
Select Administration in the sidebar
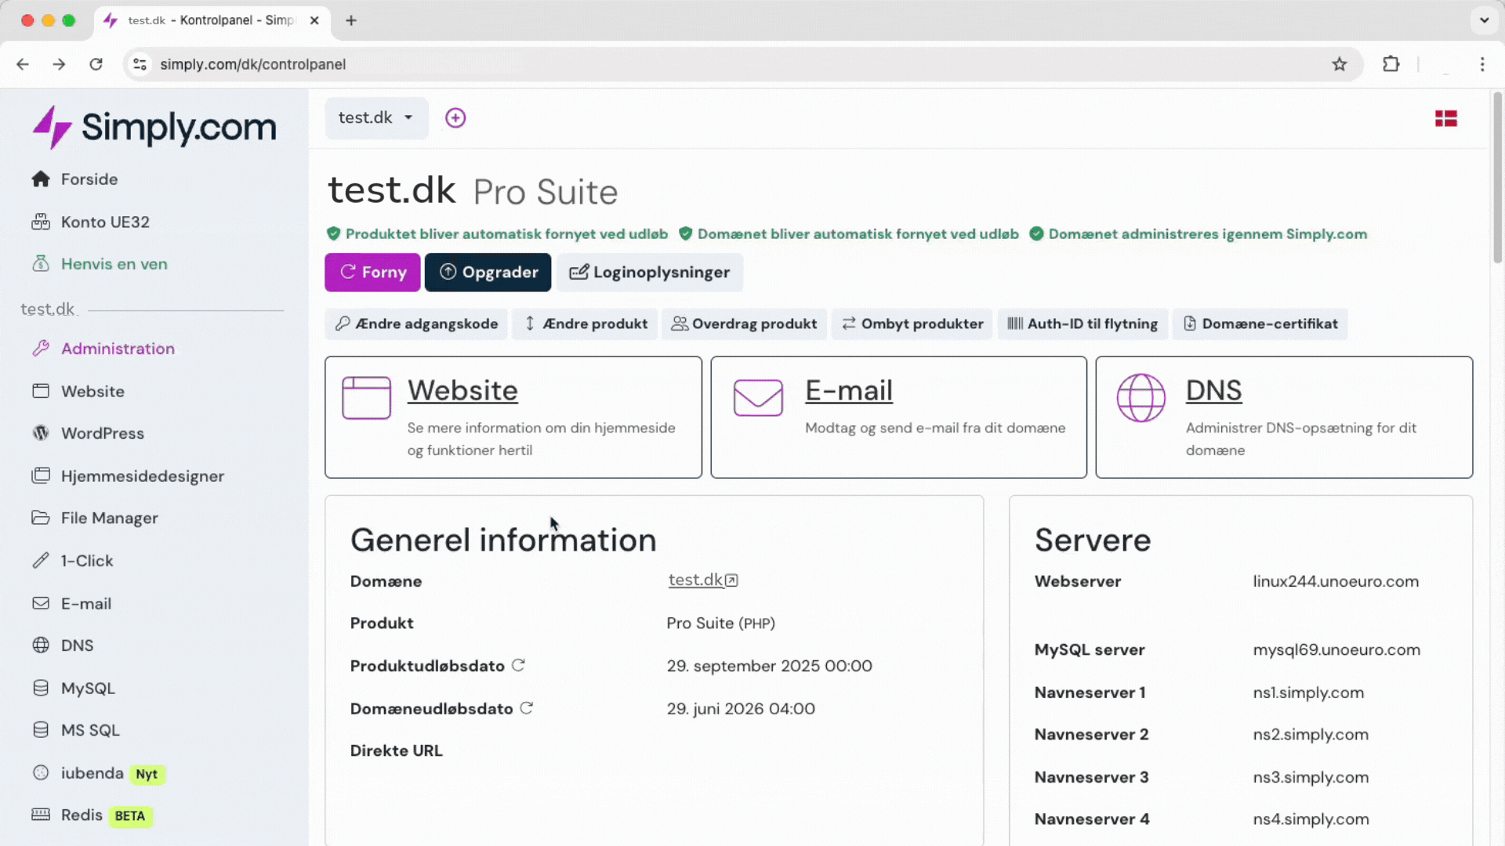[118, 349]
